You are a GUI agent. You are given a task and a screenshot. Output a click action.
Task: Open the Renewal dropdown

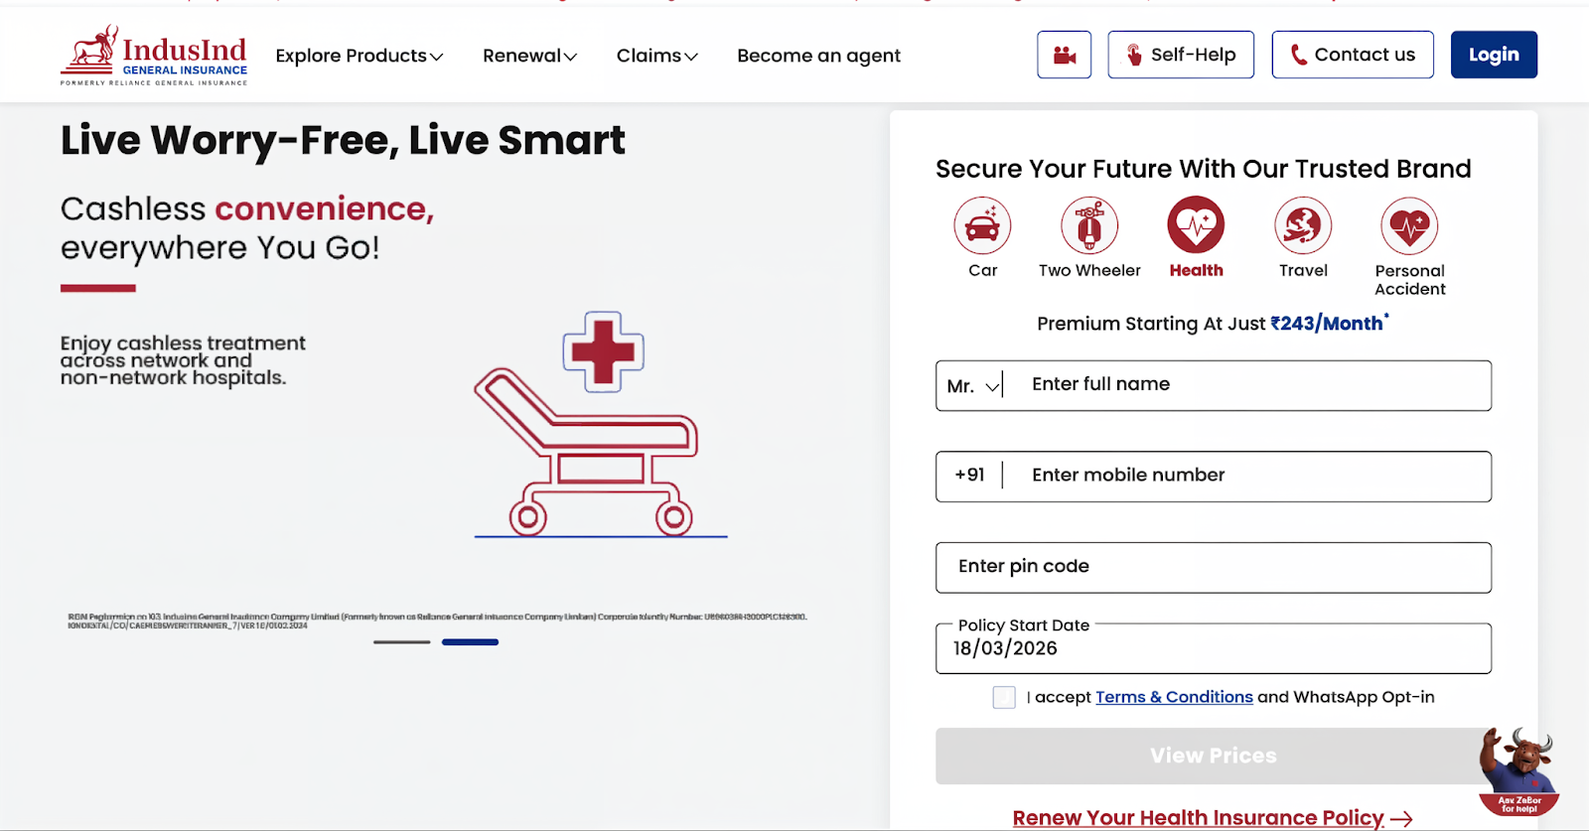(528, 56)
